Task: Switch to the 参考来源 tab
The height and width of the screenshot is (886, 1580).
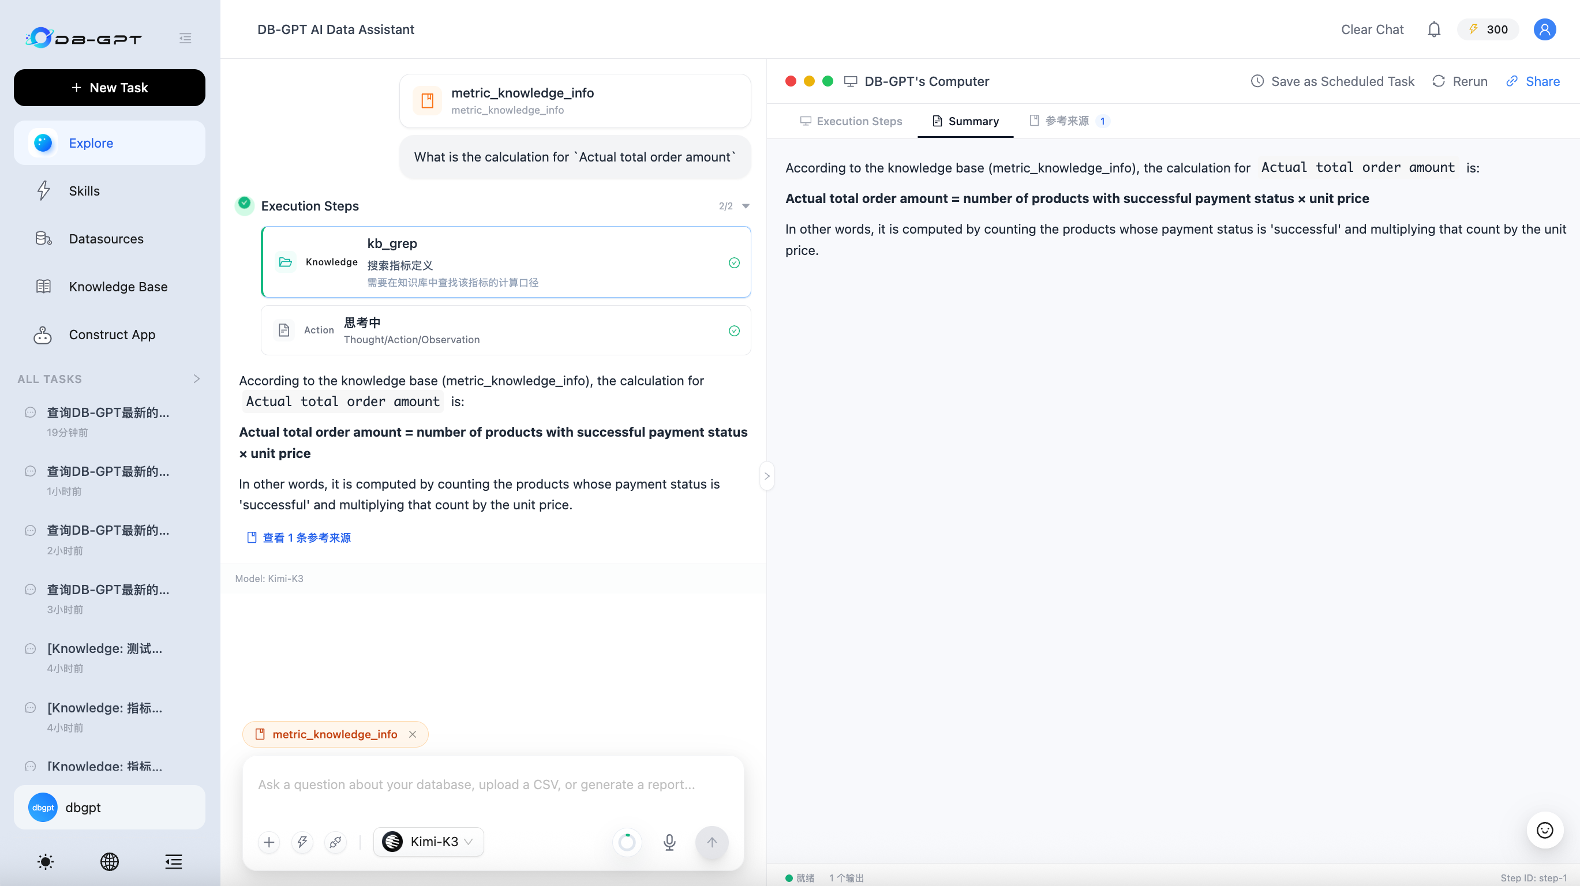Action: click(x=1069, y=121)
